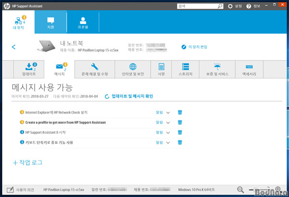
Task: Expand the HP Support Assistant 8 chevron
Action: pos(168,133)
